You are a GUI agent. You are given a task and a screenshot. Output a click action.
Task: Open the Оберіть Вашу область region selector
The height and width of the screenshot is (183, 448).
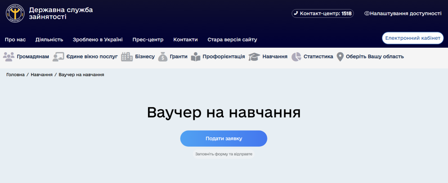tap(374, 56)
